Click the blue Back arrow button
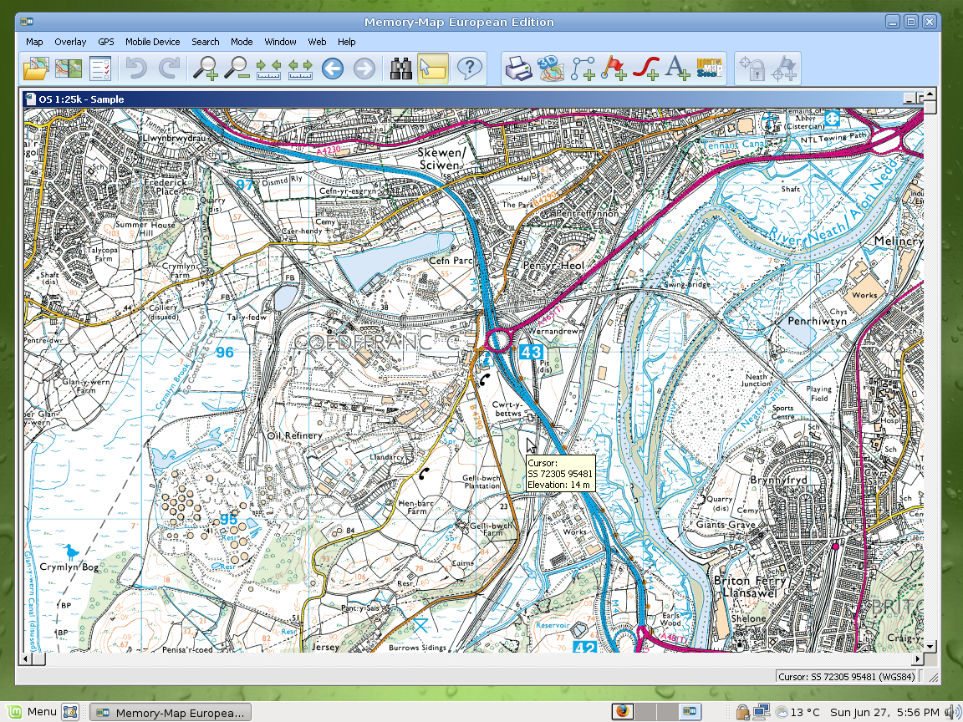This screenshot has width=963, height=722. pos(333,69)
